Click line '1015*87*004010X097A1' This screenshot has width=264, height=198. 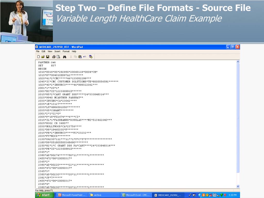pyautogui.click(x=61, y=75)
